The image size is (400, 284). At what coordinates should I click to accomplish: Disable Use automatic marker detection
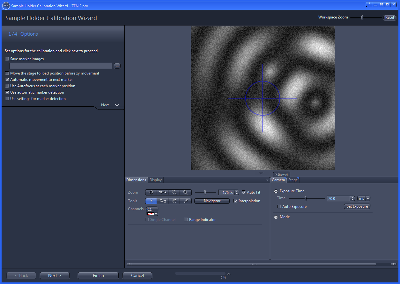(7, 92)
